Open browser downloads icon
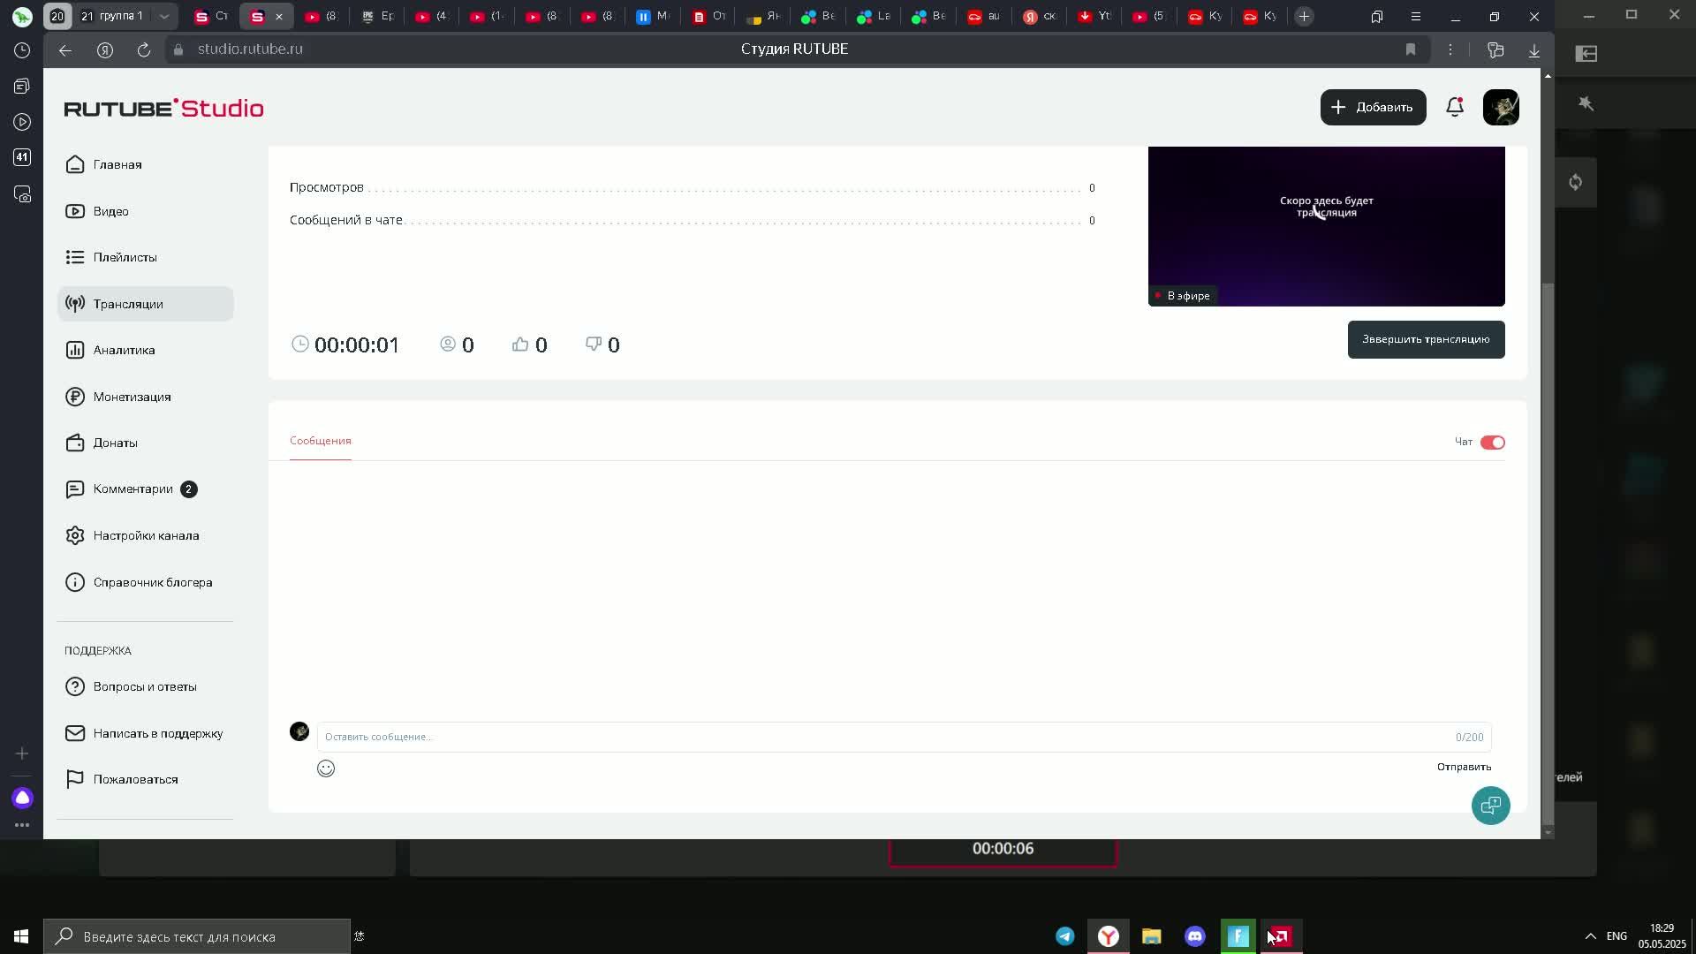 [1534, 50]
